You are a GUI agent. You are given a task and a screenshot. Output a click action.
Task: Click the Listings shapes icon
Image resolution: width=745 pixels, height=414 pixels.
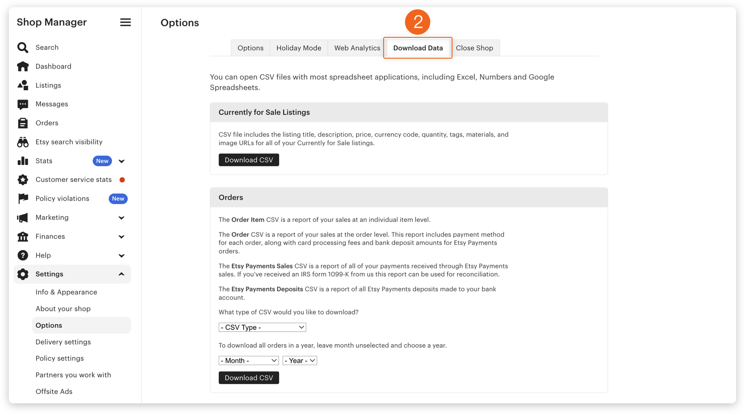click(23, 85)
